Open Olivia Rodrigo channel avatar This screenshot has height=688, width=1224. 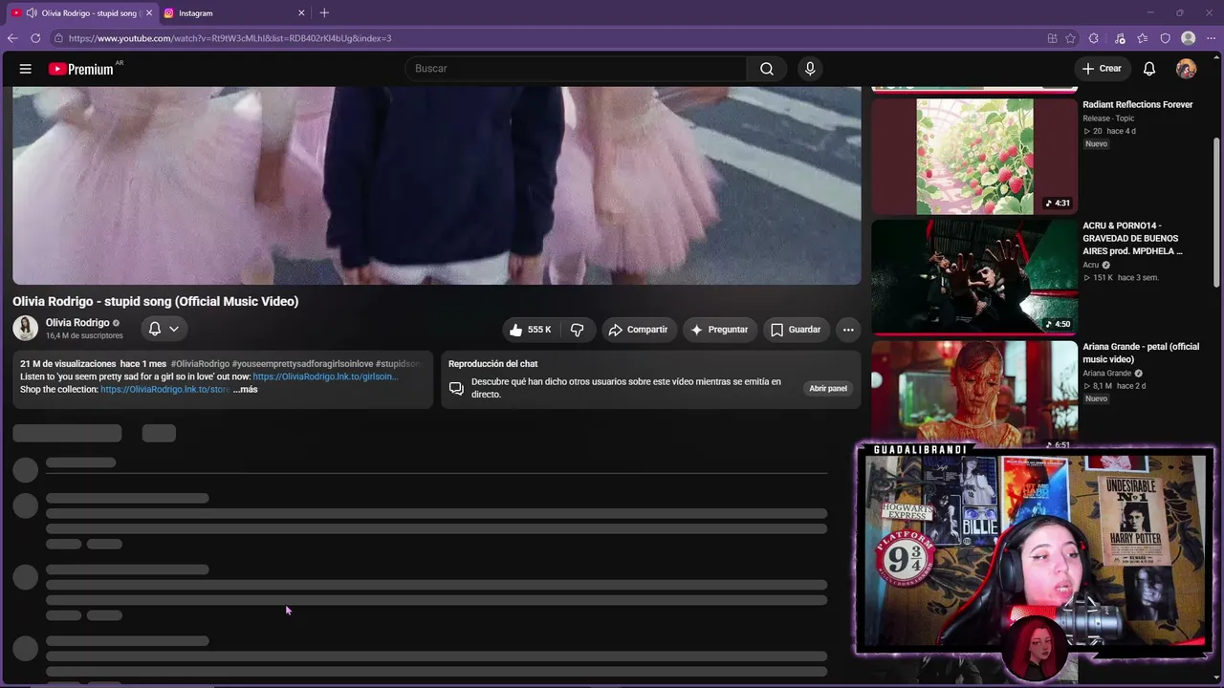26,329
